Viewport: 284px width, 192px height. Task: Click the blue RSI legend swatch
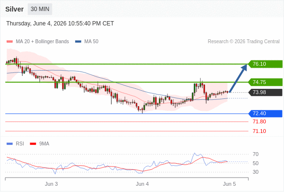[10, 144]
